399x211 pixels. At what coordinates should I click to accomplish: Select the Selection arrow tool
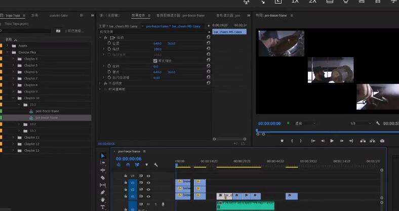103,156
